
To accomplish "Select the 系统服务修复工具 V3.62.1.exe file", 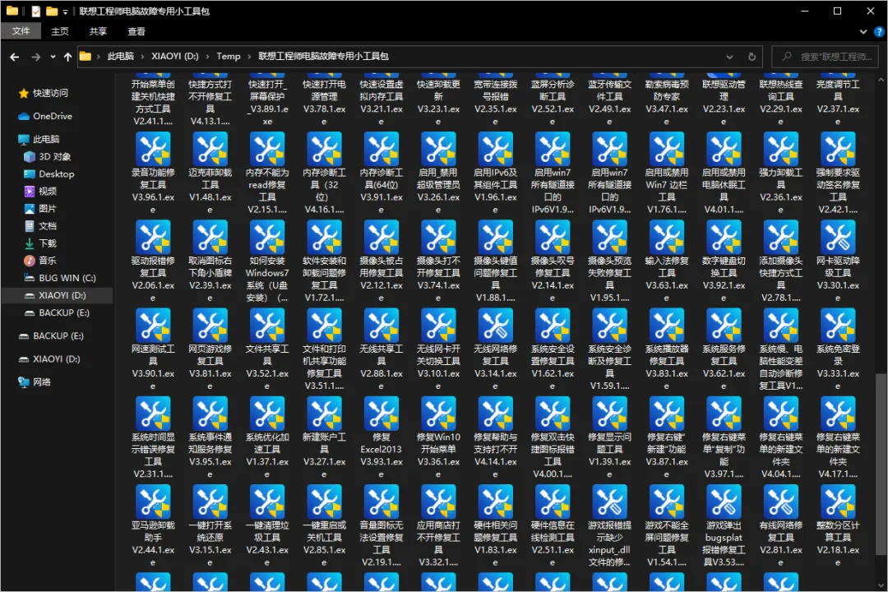I will point(724,349).
